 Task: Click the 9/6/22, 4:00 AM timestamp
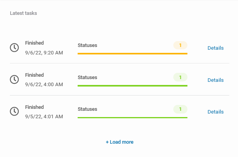click(44, 85)
